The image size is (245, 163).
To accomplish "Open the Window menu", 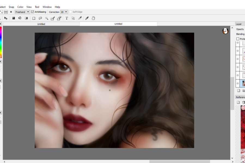I will coord(47,7).
